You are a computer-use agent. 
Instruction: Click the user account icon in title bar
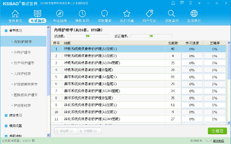(173, 3)
